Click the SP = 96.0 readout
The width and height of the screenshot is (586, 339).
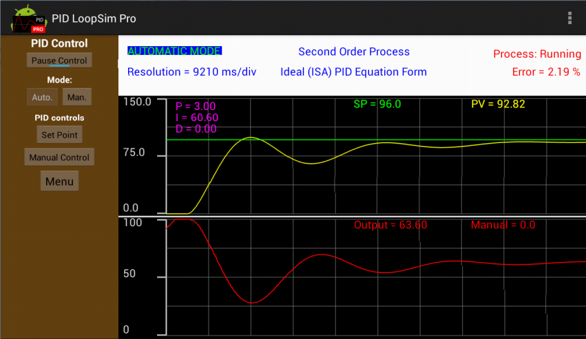[x=377, y=104]
